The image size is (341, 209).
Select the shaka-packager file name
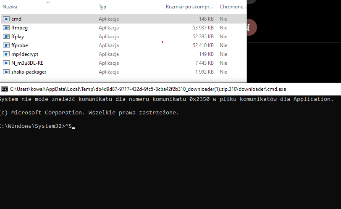click(29, 72)
